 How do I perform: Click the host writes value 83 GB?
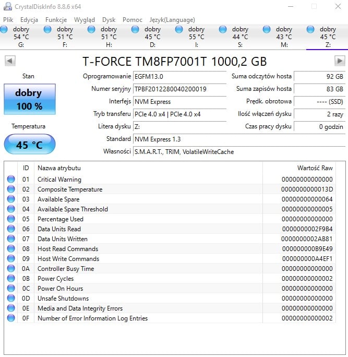319,89
